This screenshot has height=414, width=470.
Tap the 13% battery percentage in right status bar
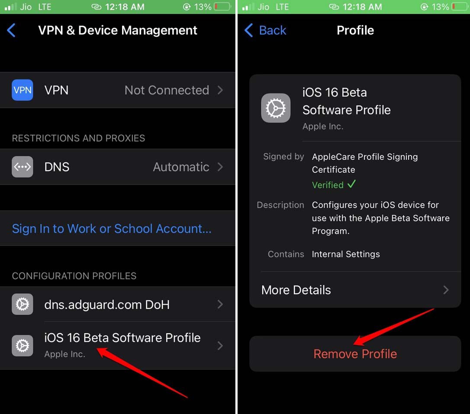(x=440, y=6)
